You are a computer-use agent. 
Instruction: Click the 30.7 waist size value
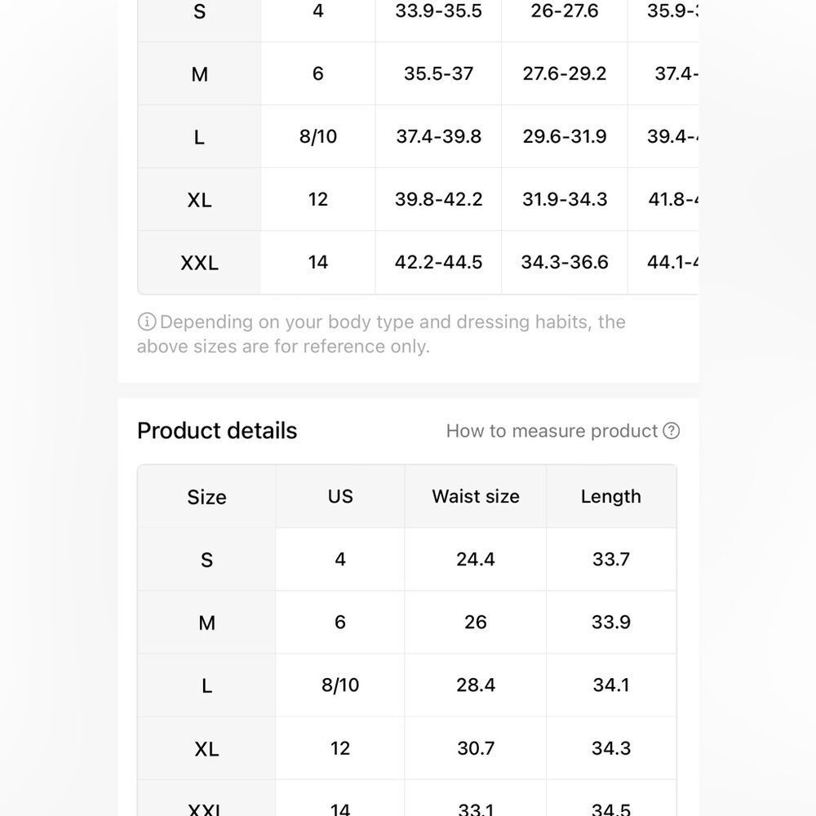(x=476, y=748)
